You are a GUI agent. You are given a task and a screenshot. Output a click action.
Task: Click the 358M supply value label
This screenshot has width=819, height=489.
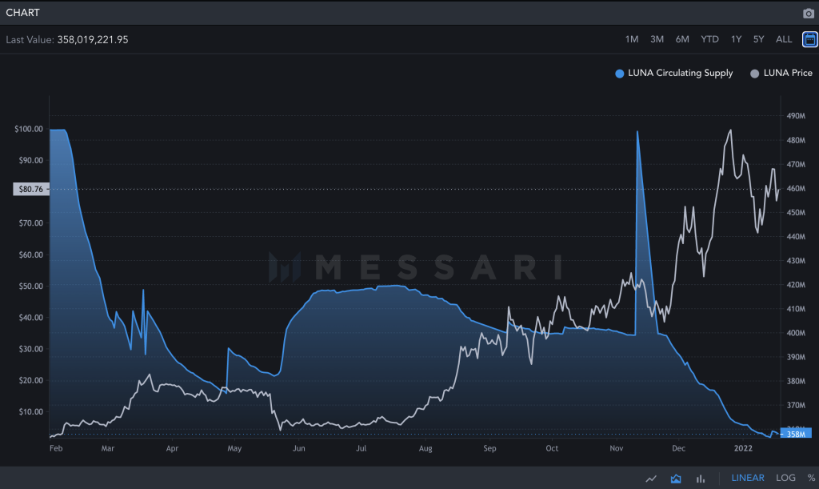click(796, 434)
